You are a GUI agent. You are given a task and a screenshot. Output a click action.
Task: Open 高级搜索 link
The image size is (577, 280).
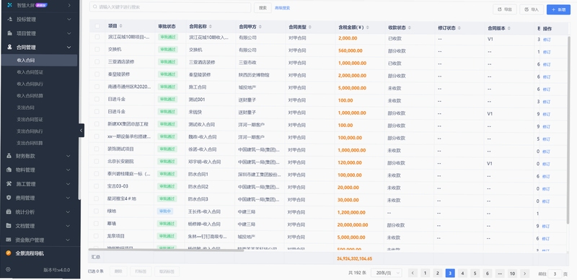(x=282, y=8)
